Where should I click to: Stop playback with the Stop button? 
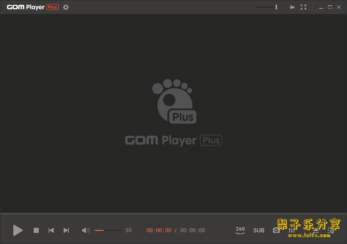pos(36,230)
